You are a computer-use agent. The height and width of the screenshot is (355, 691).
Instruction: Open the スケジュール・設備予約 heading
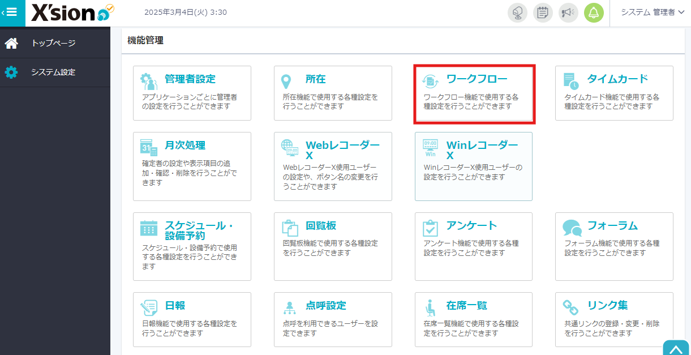tap(199, 230)
